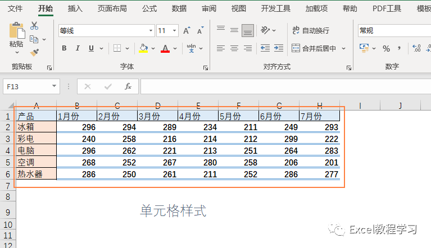The width and height of the screenshot is (431, 248).
Task: Click the Select All corner triangle
Action: [11, 105]
